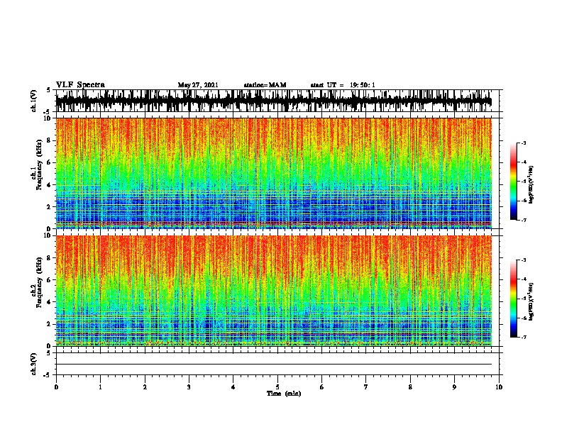Screen dimensions: 562x434
Task: Click the "10" kHz tick of ch.1 spectrogram
Action: [x=48, y=118]
